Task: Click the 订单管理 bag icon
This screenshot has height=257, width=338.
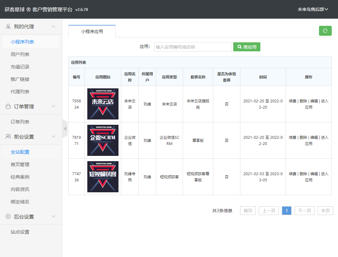Action: pos(8,106)
